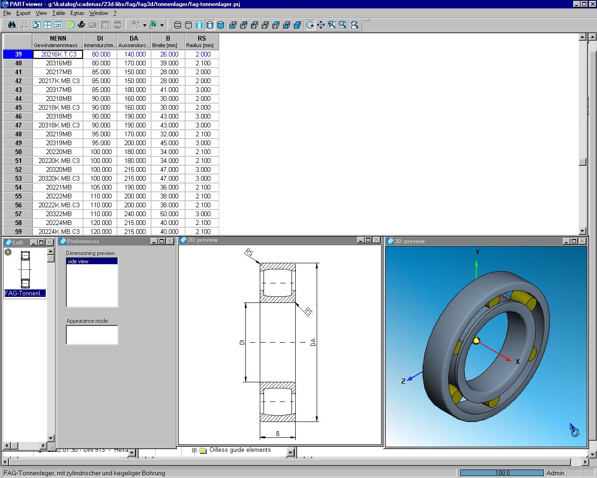Screen dimensions: 597x478
Task: Click the 105.000 DI value in row 54
Action: pos(100,187)
